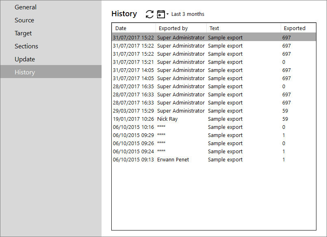Select the 06/10/2015 10:16 history row
Viewport: 327px width, 237px height.
pyautogui.click(x=214, y=127)
